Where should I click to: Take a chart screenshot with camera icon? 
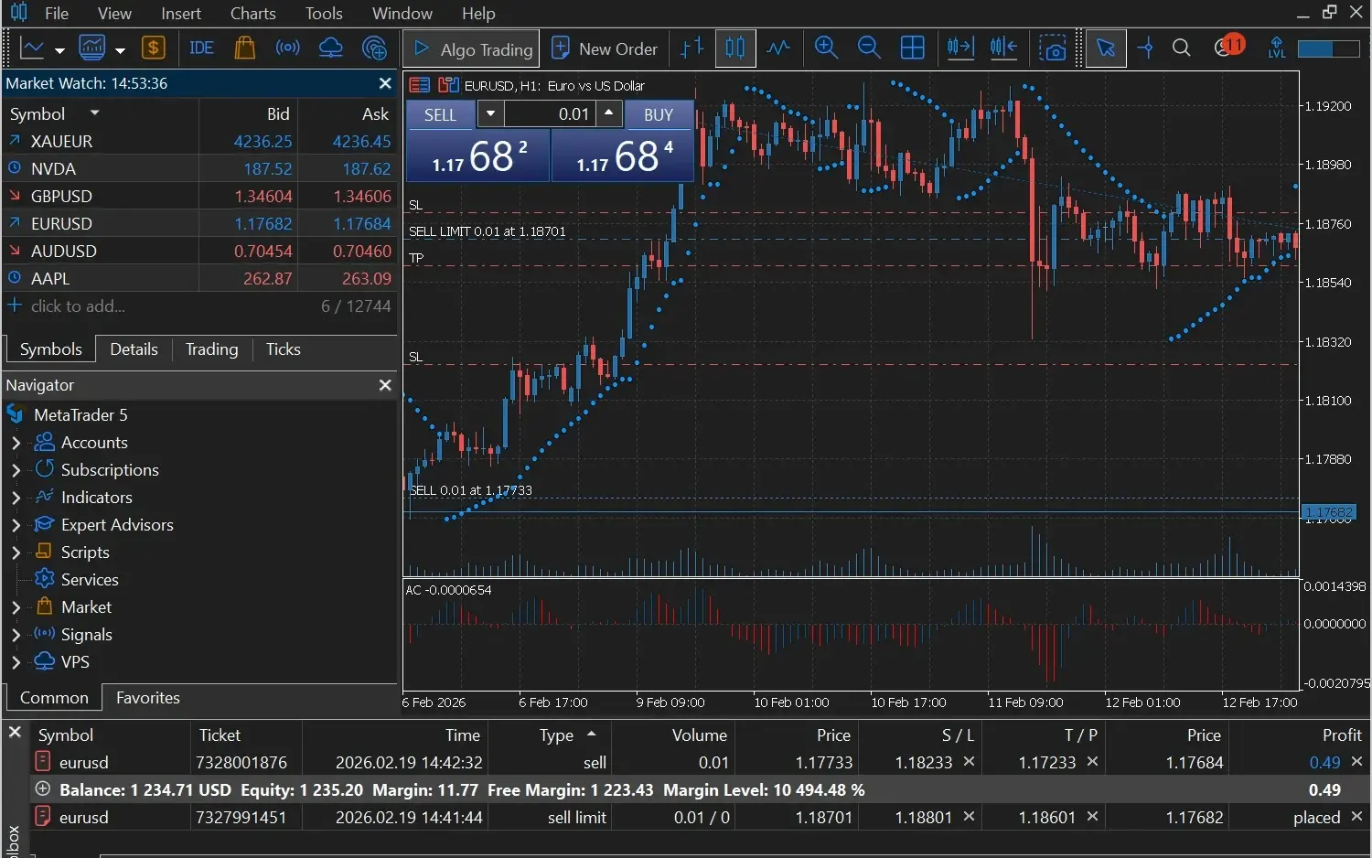pos(1054,48)
